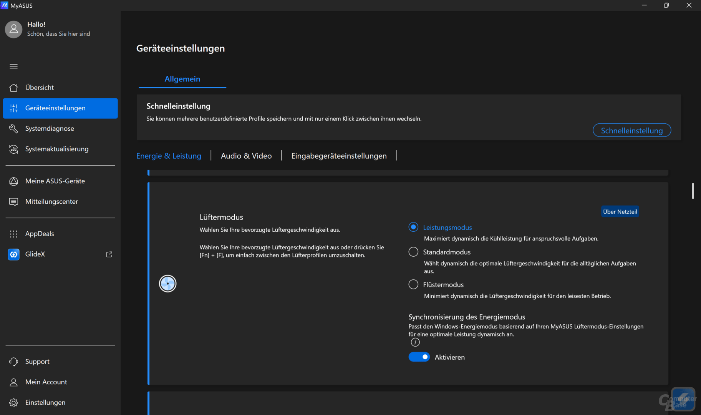
Task: Click the Schnelleinstellung button
Action: [631, 130]
